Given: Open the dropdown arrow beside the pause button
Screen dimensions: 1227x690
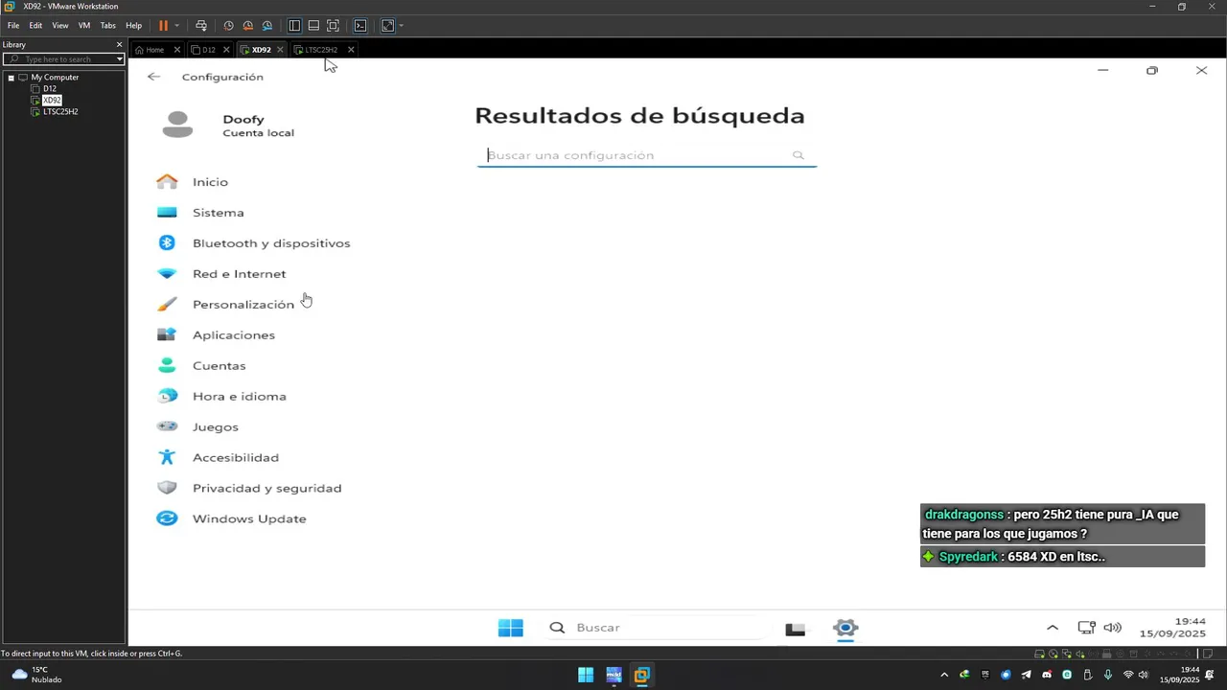Looking at the screenshot, I should [x=176, y=26].
